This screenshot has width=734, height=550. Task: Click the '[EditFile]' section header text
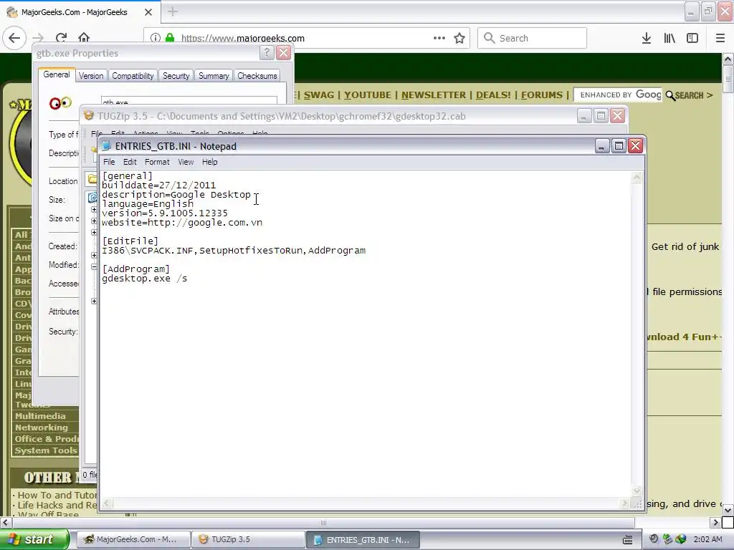(x=130, y=241)
